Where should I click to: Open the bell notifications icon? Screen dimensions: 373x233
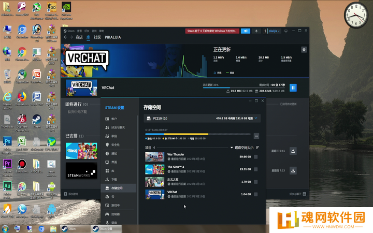(x=256, y=31)
